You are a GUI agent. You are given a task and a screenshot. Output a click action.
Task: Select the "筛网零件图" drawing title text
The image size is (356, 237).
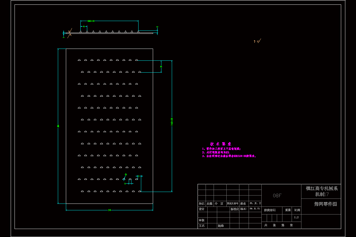(x=325, y=204)
